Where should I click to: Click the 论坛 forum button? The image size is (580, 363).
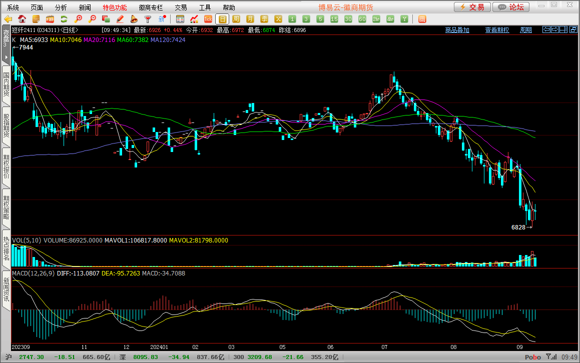(511, 7)
